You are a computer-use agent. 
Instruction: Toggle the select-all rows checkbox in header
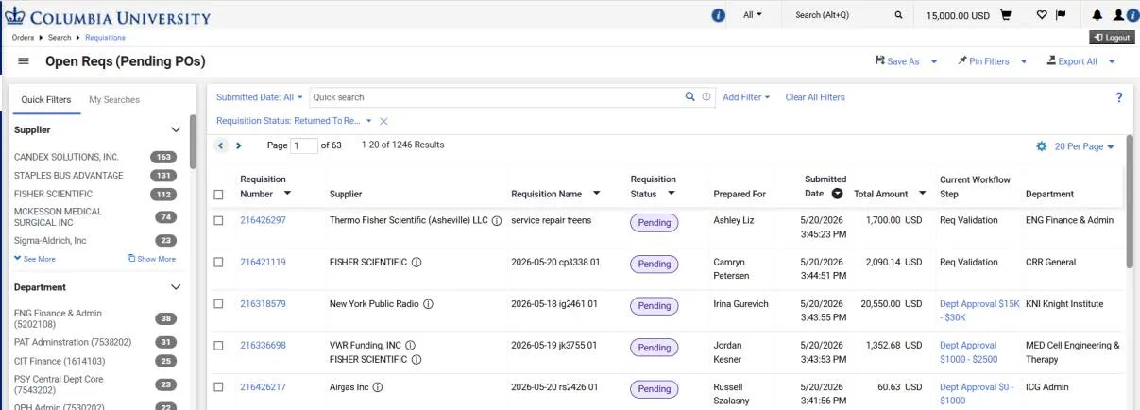pyautogui.click(x=219, y=195)
